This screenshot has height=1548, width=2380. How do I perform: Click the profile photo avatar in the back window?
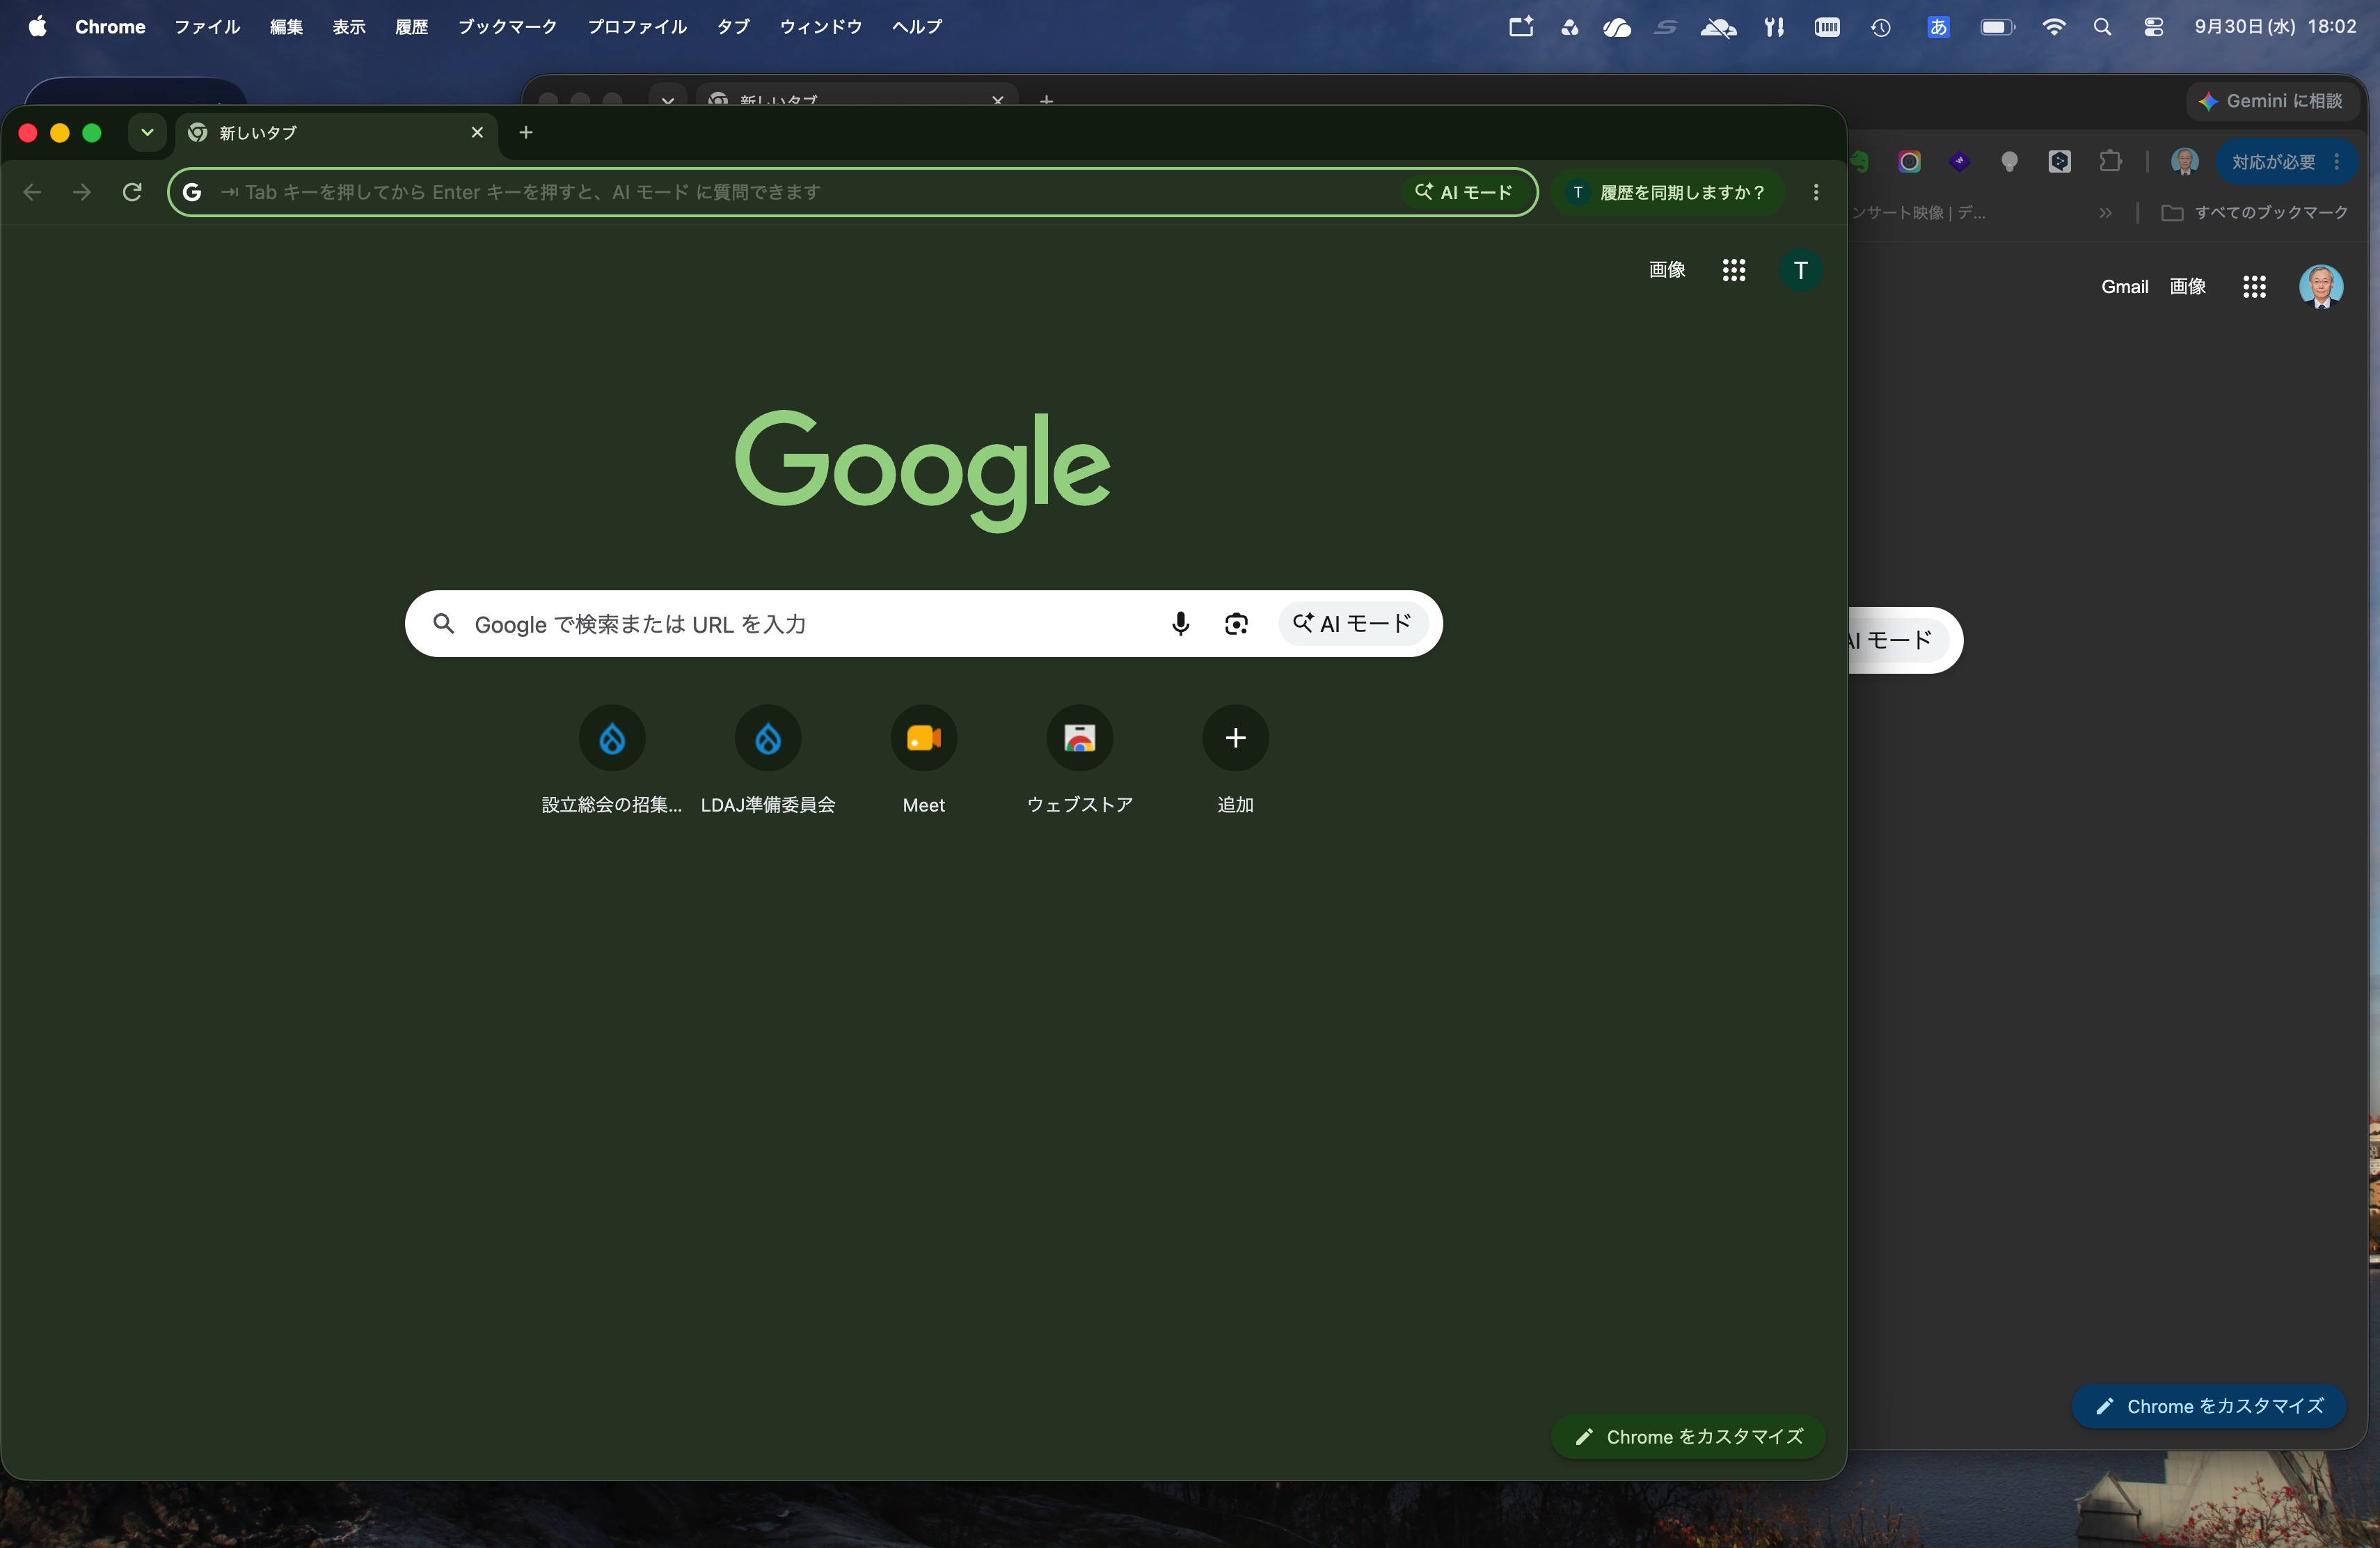tap(2321, 287)
